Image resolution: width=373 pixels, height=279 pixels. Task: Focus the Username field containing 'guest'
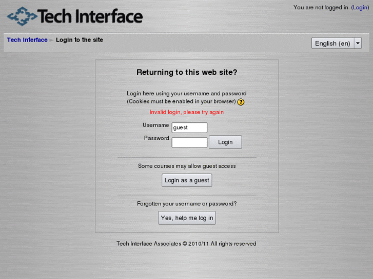coord(189,127)
